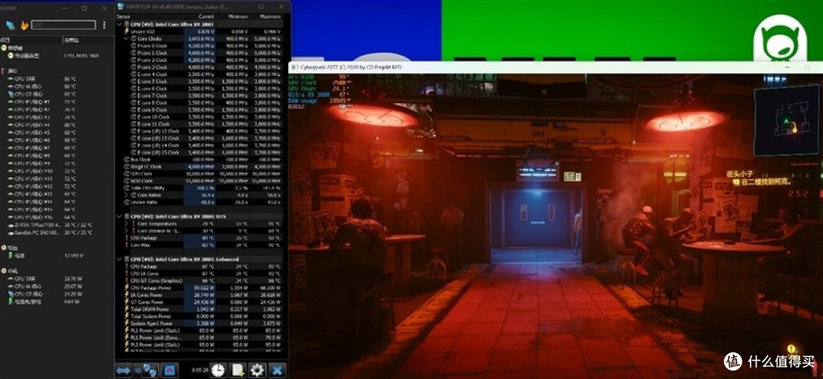Click the Cyberpunk 2077 window title bar
Image resolution: width=823 pixels, height=379 pixels.
click(x=556, y=68)
